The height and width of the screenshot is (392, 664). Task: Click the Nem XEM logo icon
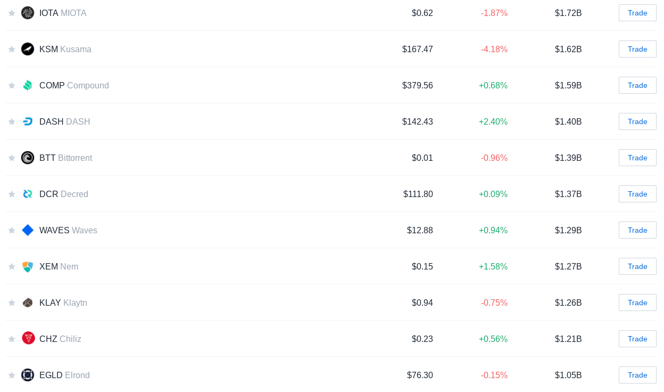28,266
